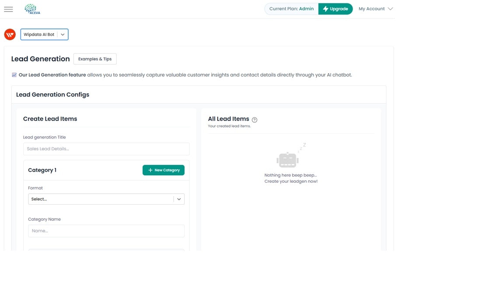Click the All Lead Items help icon
The width and height of the screenshot is (504, 284).
click(x=255, y=120)
